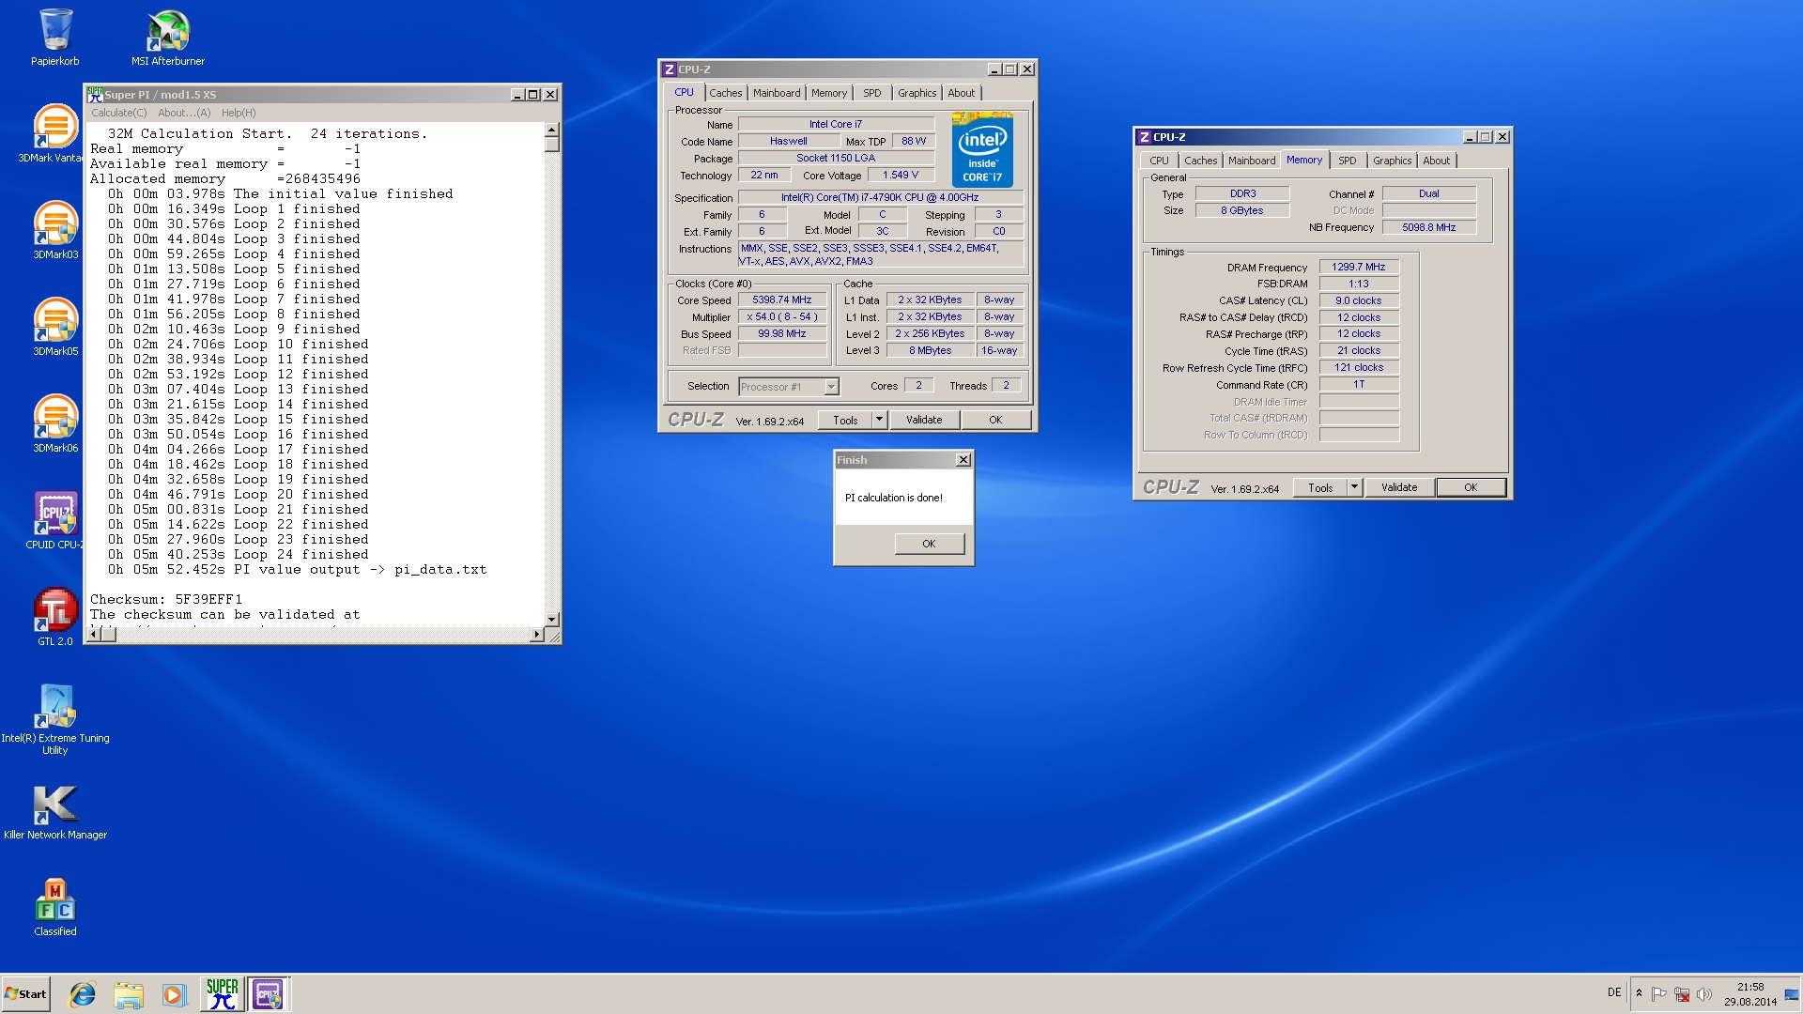This screenshot has height=1014, width=1803.
Task: Click Validate in right CPU-Z window
Action: (x=1399, y=487)
